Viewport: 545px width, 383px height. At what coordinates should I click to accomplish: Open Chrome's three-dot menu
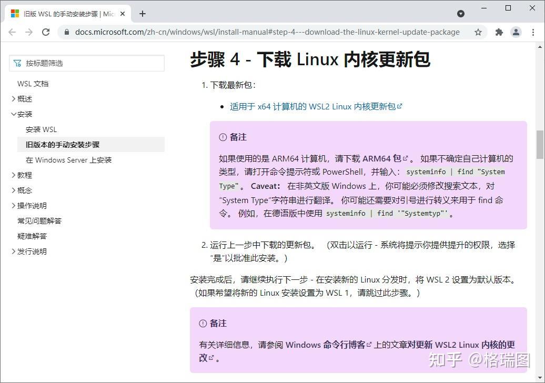[534, 32]
